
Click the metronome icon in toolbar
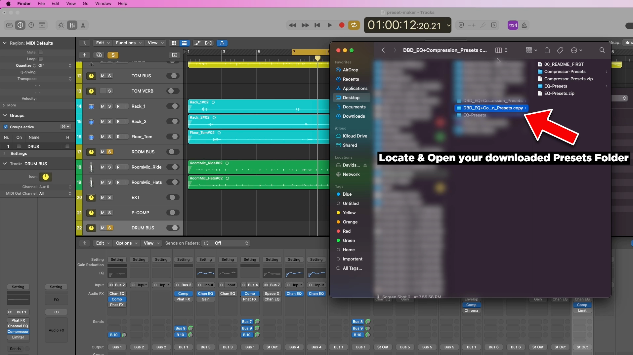[x=524, y=25]
